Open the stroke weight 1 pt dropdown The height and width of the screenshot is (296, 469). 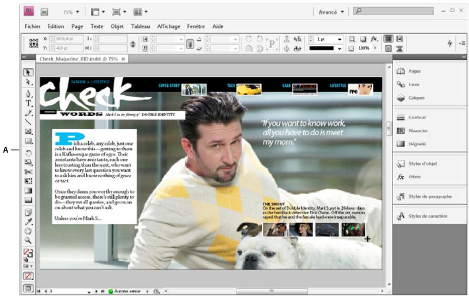click(340, 39)
